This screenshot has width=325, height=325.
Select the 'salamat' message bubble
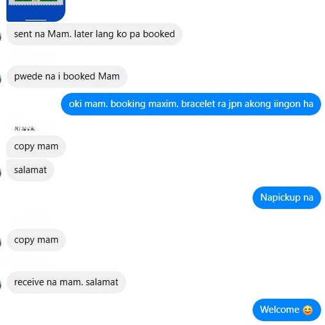[x=30, y=170]
